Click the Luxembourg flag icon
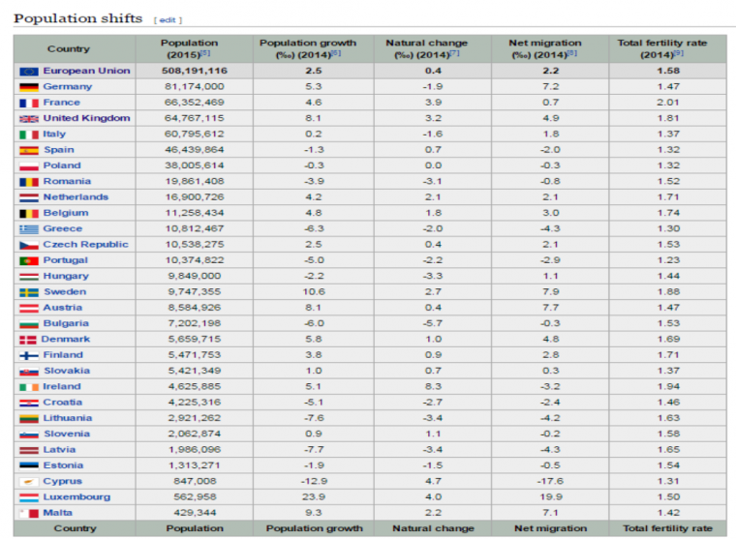The image size is (736, 539). pos(29,497)
